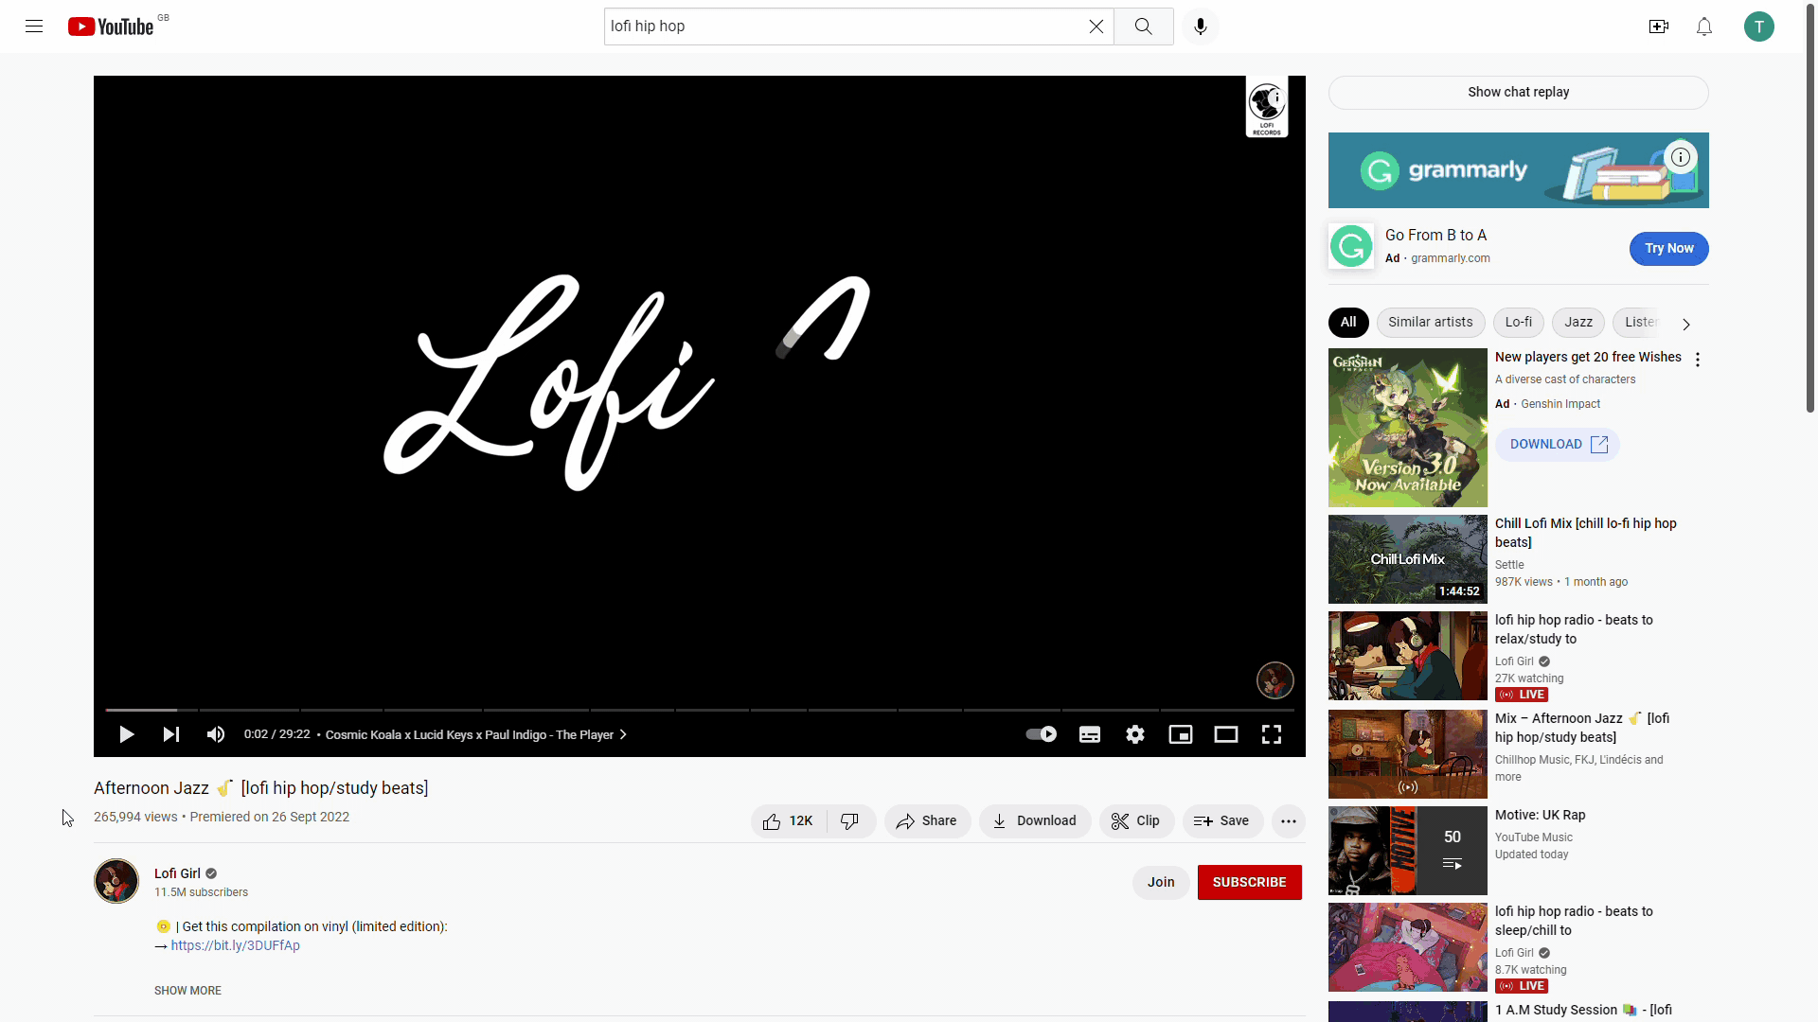Open the Lofi Girl channel name link

[x=177, y=873]
